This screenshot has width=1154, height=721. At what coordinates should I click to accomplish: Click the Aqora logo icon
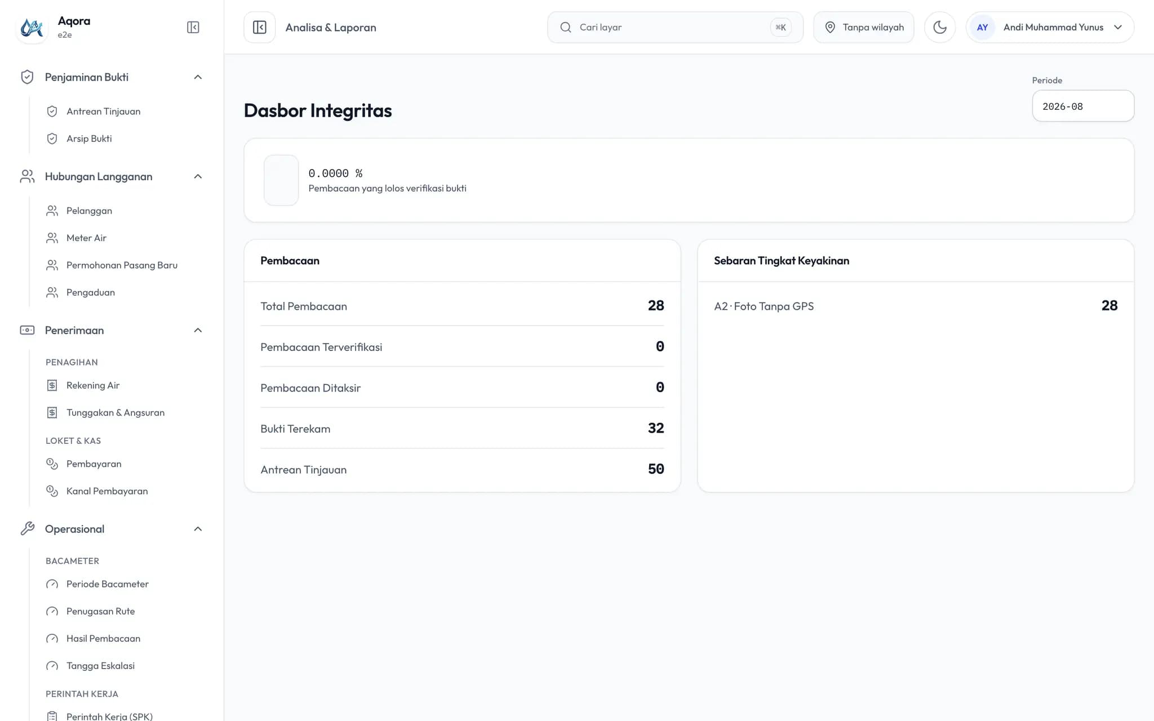tap(32, 27)
